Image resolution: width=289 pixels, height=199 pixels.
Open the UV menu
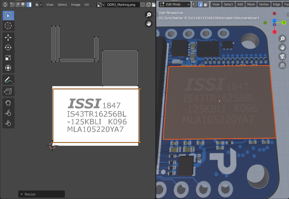tap(87, 5)
